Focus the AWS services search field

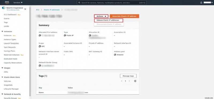112,3
